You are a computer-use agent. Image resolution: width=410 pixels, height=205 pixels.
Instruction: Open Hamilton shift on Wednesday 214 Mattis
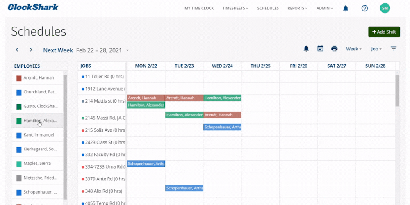222,98
